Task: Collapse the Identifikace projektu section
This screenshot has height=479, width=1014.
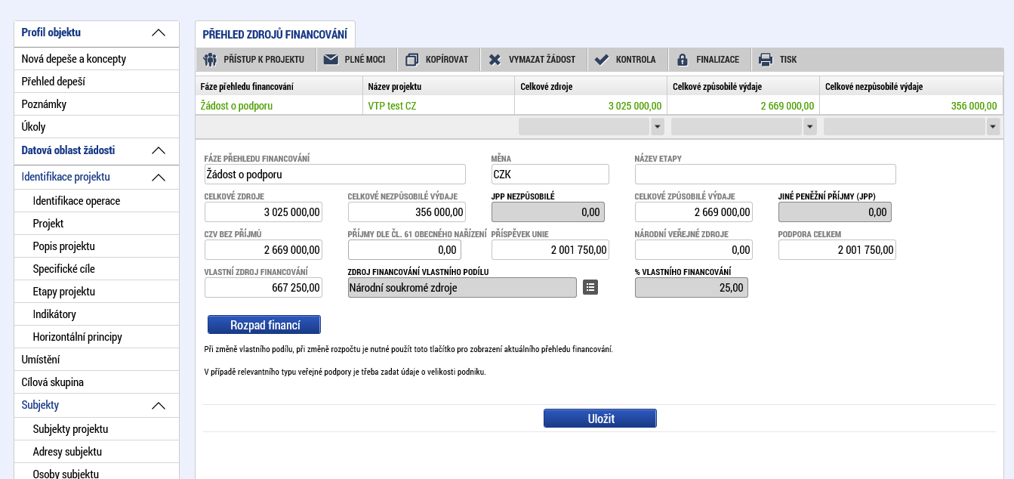Action: [x=159, y=178]
